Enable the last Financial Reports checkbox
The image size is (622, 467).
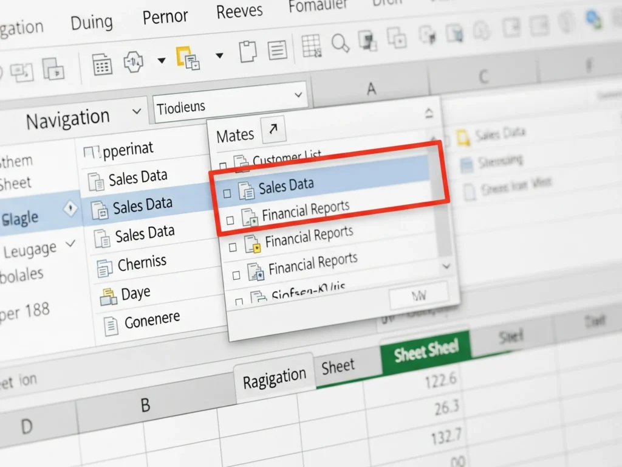[x=236, y=275]
